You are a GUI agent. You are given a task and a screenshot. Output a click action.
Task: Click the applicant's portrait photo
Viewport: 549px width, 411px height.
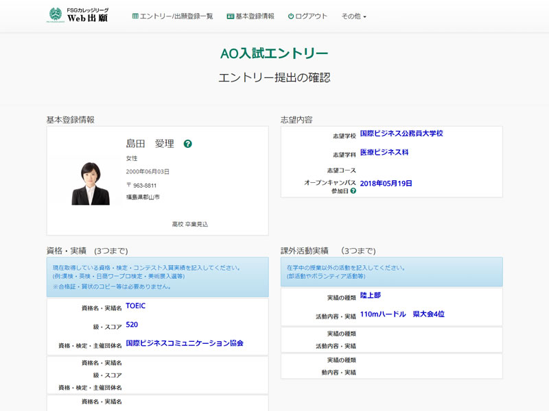click(x=91, y=183)
